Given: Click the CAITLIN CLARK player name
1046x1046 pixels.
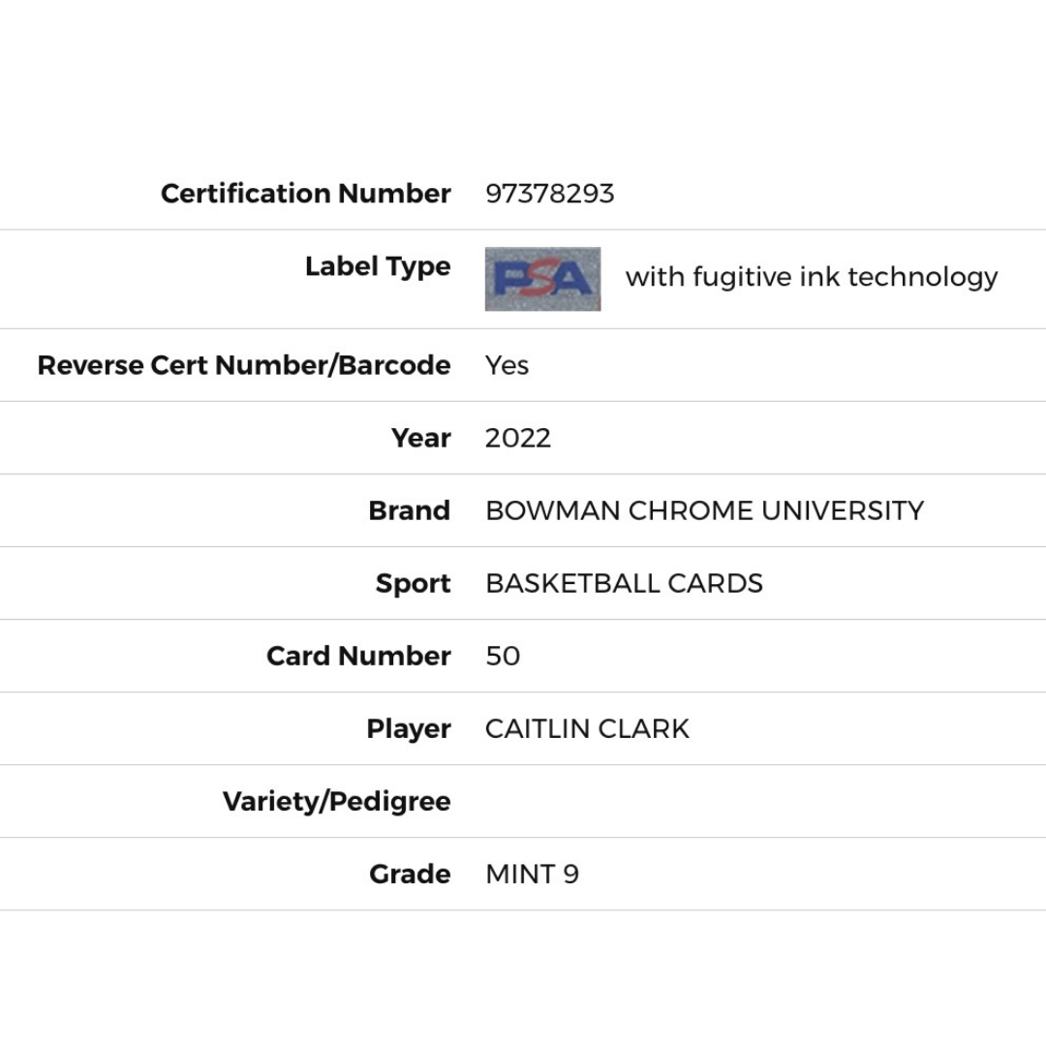Looking at the screenshot, I should (587, 729).
